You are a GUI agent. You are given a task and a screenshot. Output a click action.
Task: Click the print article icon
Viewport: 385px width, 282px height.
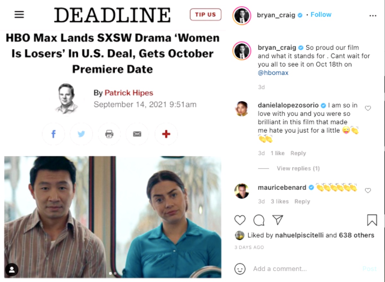(x=109, y=134)
